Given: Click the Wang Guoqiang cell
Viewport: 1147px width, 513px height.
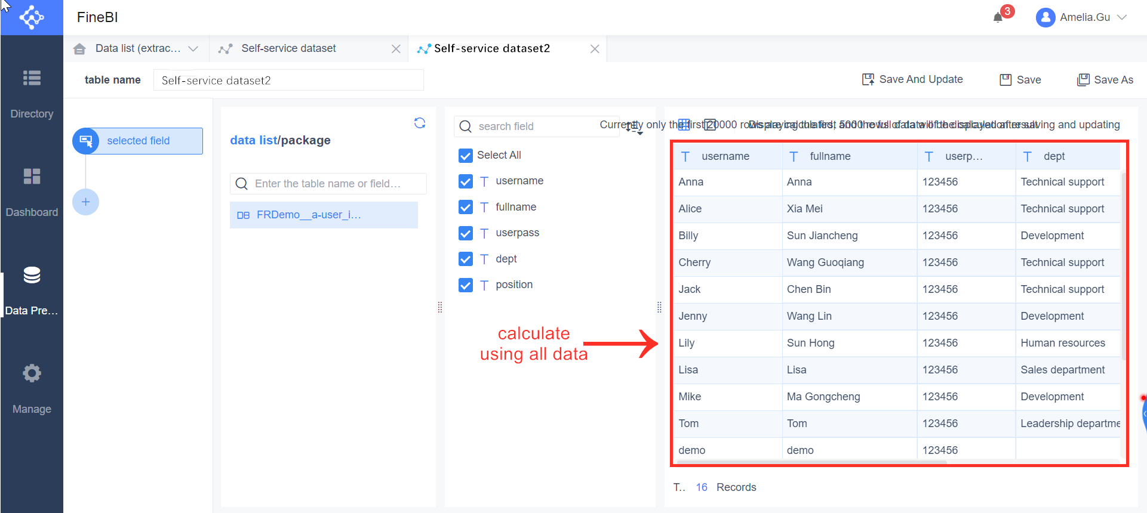Looking at the screenshot, I should point(850,262).
